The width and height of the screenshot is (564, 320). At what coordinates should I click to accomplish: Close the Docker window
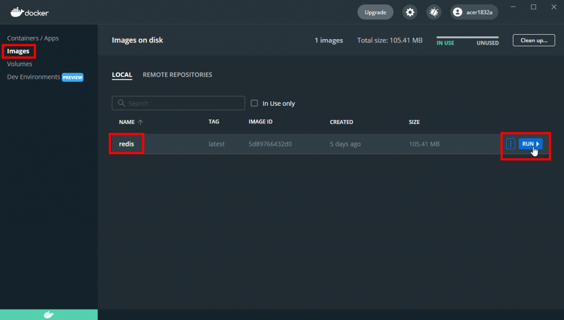tap(554, 7)
